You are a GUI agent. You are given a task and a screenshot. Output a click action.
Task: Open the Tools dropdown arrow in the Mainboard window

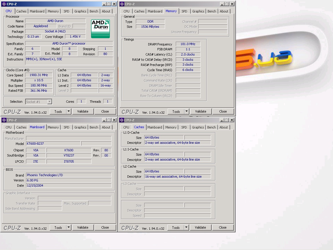coord(69,227)
